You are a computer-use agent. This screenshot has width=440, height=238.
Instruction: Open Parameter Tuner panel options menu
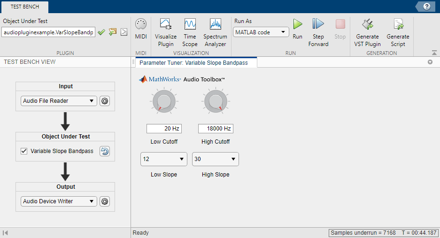[x=430, y=62]
